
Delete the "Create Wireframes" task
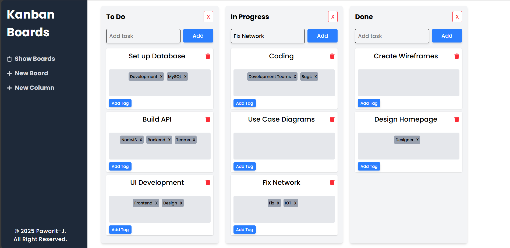456,56
